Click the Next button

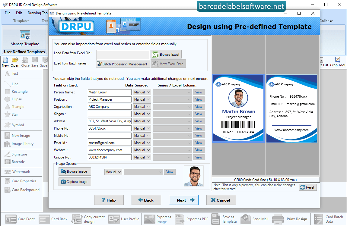(184, 200)
